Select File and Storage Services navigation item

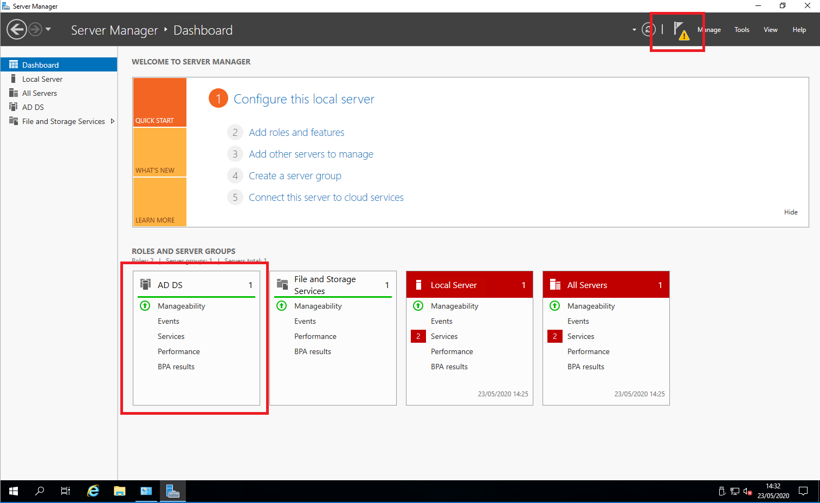(x=59, y=121)
